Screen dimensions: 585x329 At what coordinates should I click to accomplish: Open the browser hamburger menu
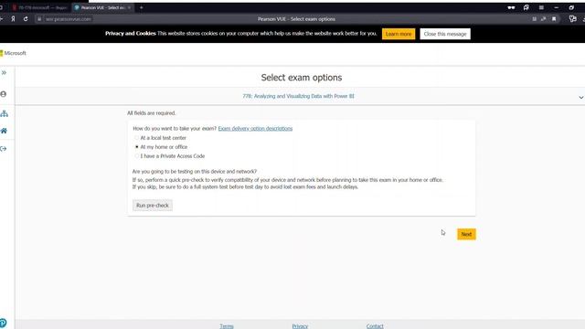(x=541, y=7)
